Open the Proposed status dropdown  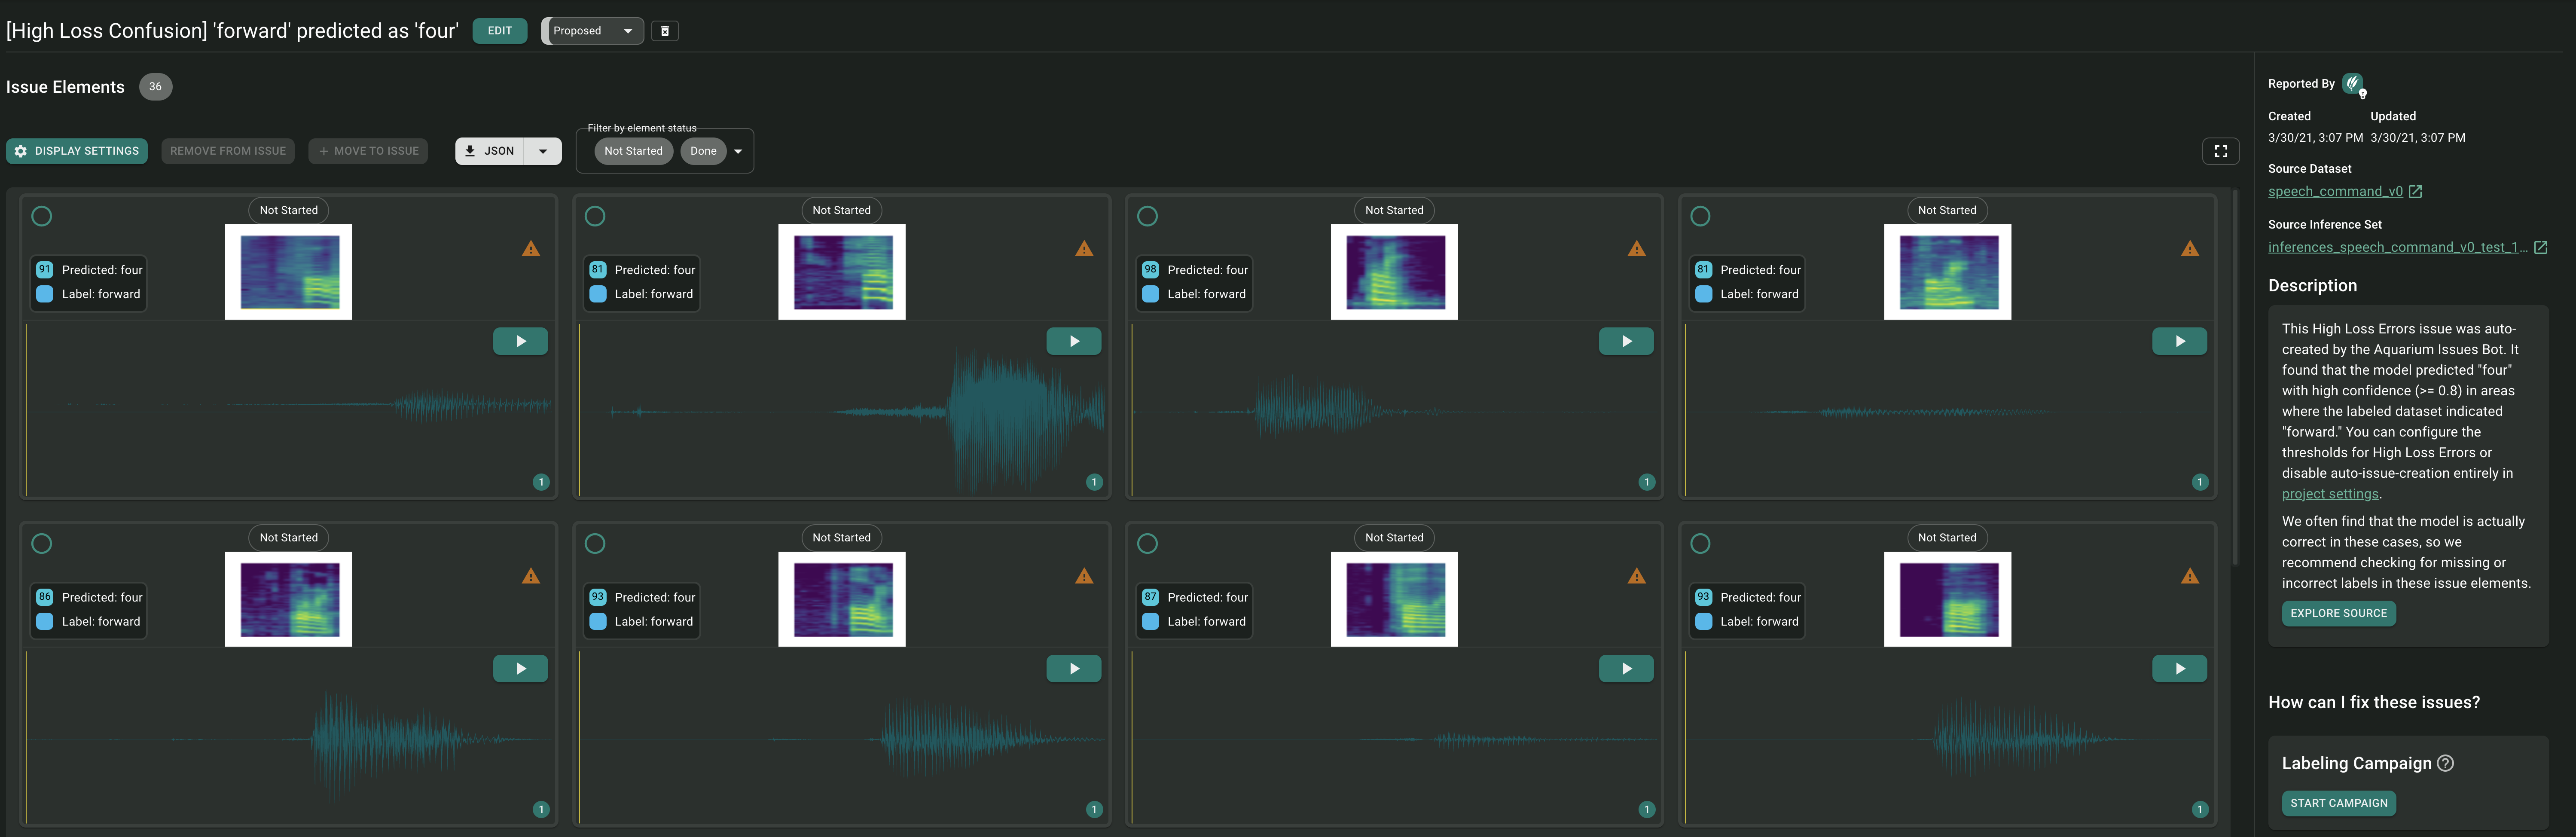[x=593, y=31]
